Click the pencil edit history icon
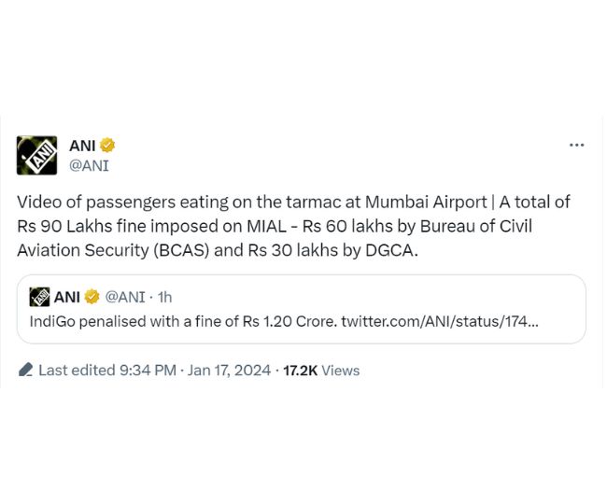The image size is (607, 504). (26, 371)
